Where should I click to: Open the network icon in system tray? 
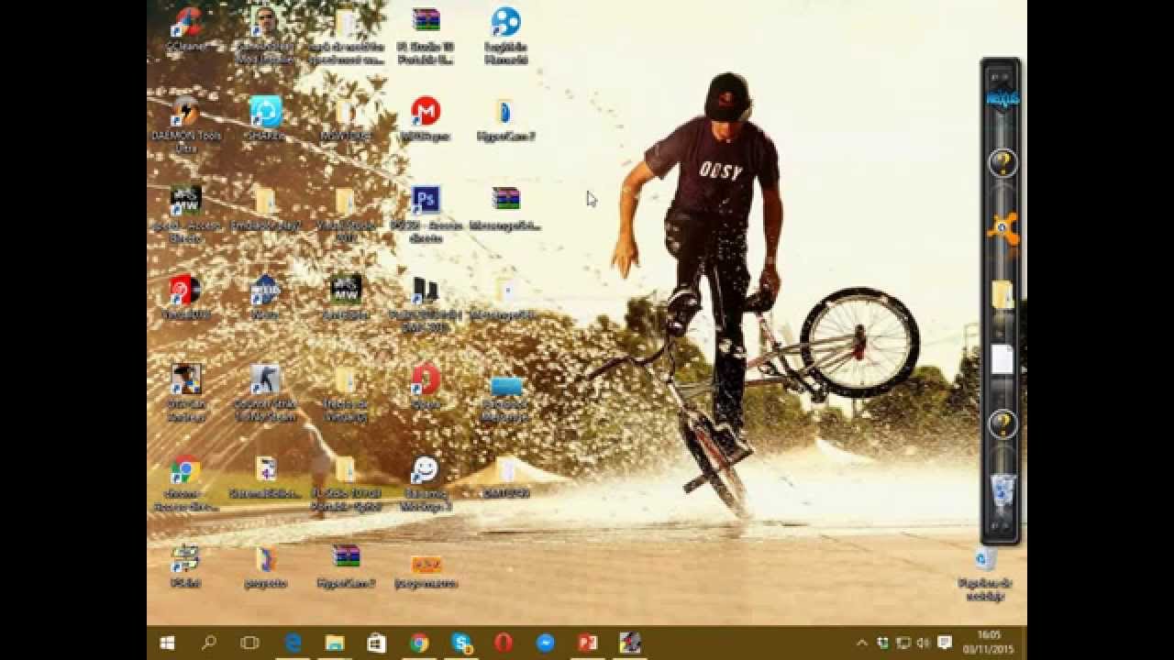pos(903,643)
